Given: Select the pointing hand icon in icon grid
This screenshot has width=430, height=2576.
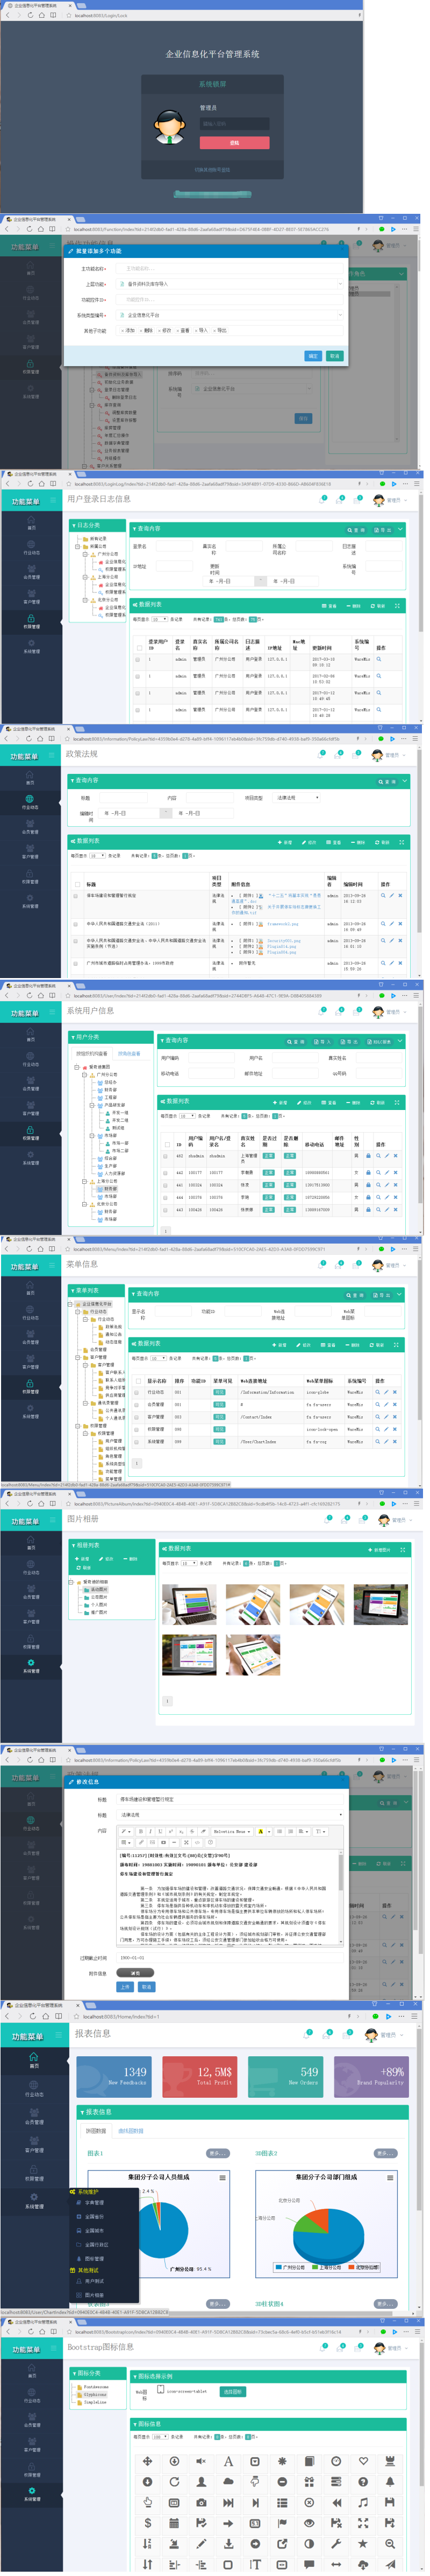Looking at the screenshot, I should point(148,2502).
